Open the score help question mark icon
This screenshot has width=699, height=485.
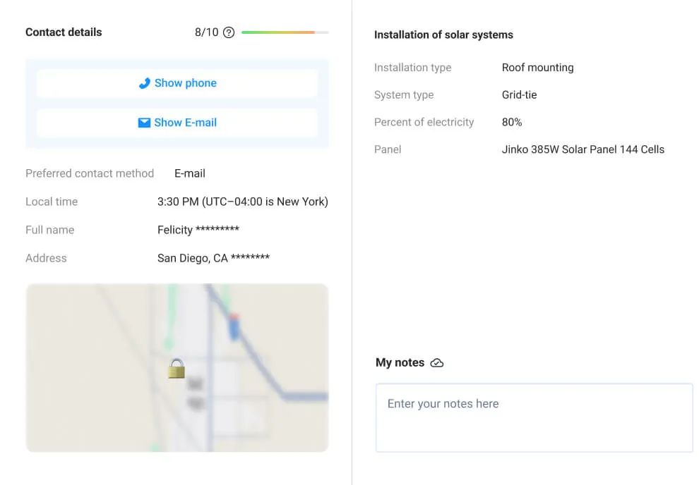click(x=229, y=32)
